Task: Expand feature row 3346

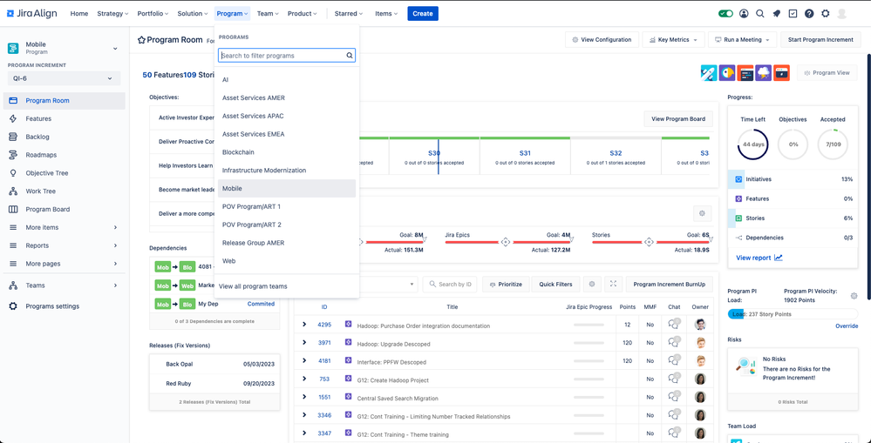Action: 304,415
